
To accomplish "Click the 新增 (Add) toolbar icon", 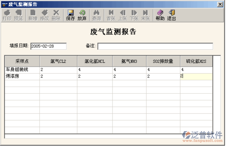I will tap(33, 15).
